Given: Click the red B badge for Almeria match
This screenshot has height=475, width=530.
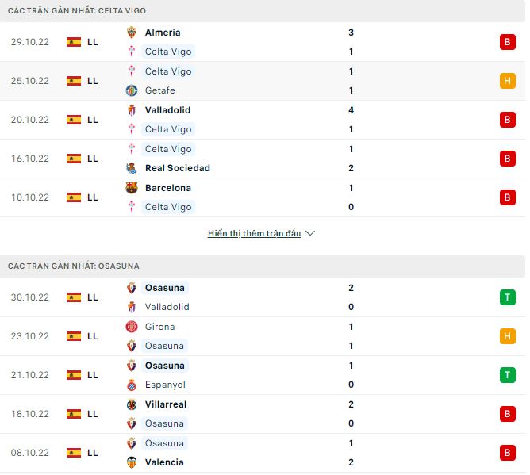Looking at the screenshot, I should 507,42.
